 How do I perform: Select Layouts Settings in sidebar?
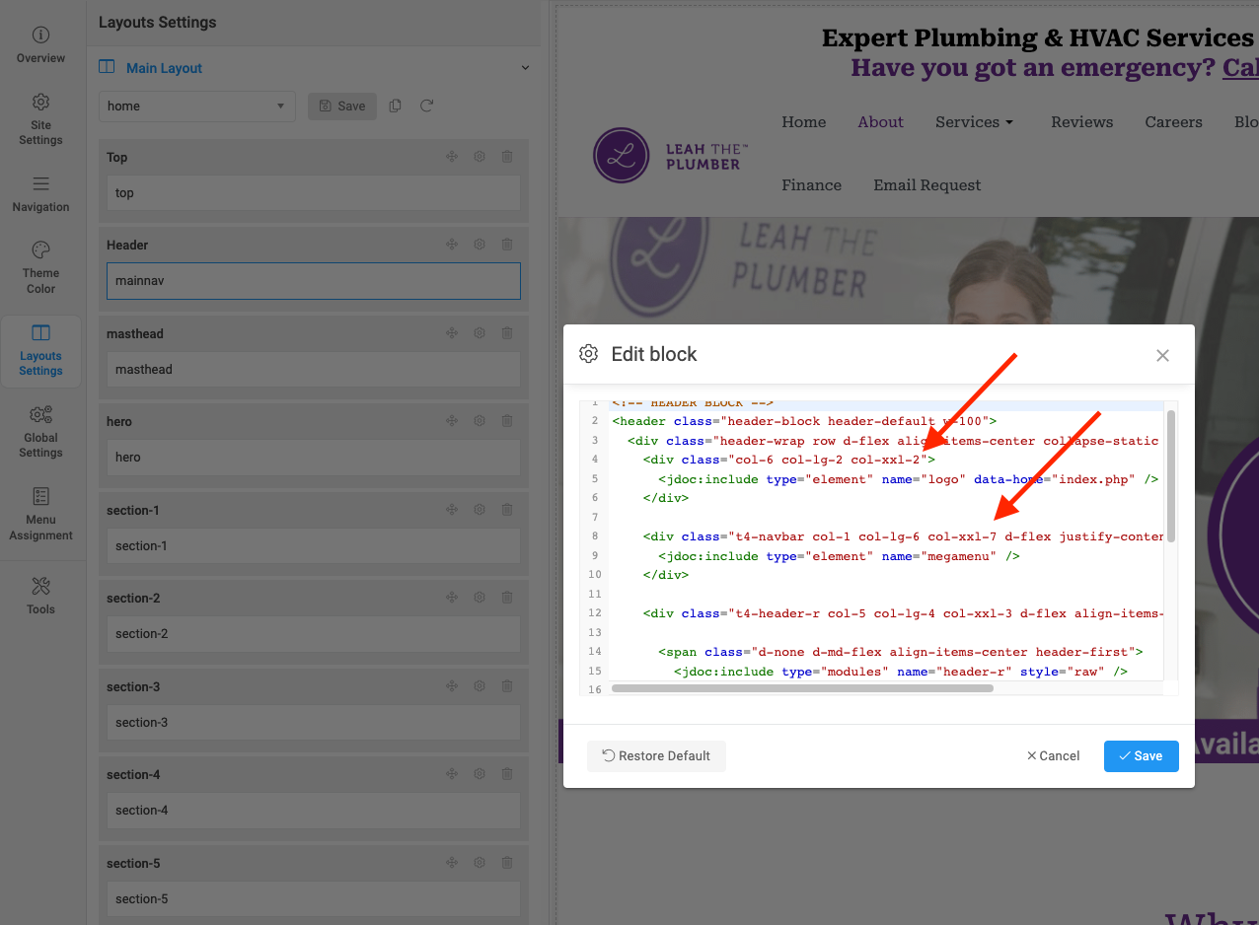[x=40, y=350]
